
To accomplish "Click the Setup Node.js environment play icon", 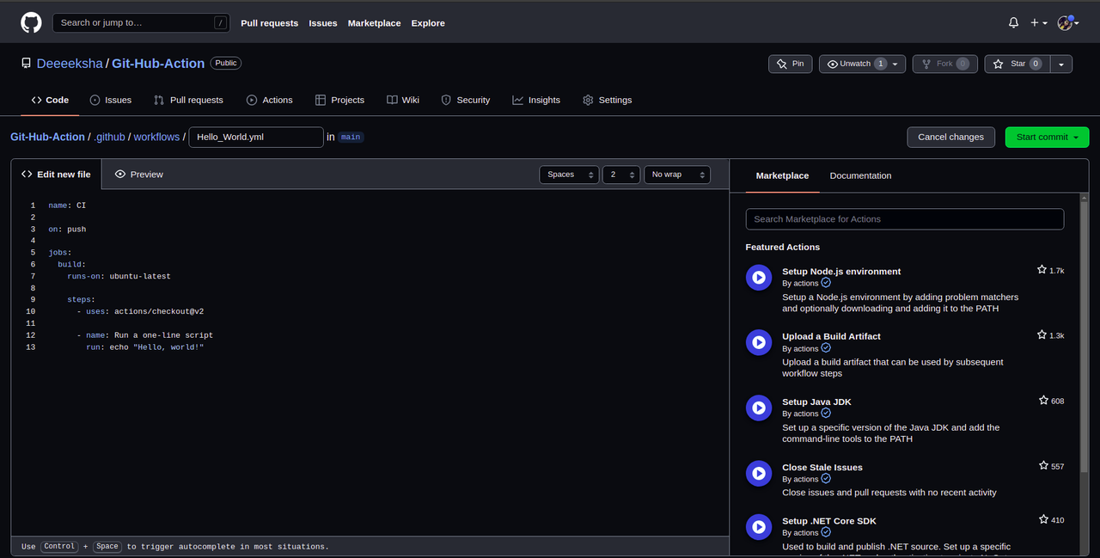I will click(759, 277).
